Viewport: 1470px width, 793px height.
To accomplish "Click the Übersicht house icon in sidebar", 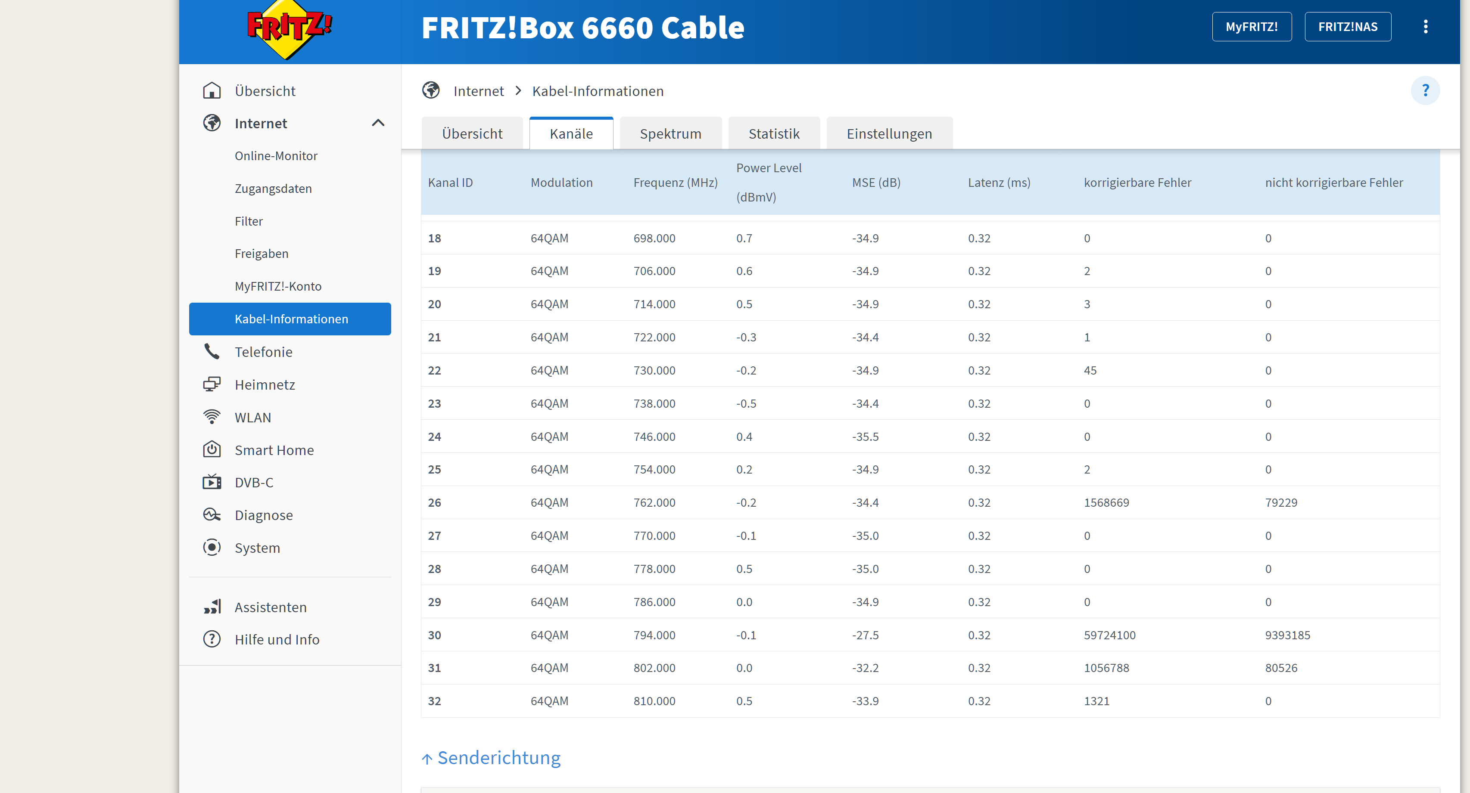I will (x=212, y=91).
